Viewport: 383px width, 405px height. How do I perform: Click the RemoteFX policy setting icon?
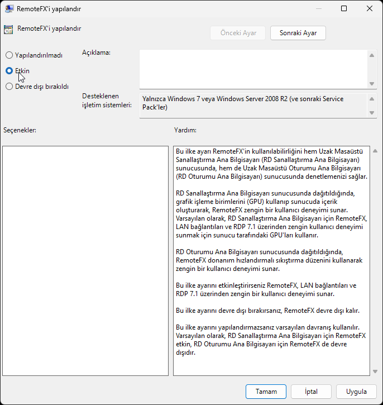[8, 30]
